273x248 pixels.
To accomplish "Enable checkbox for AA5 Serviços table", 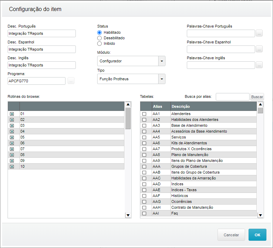I will pos(144,137).
